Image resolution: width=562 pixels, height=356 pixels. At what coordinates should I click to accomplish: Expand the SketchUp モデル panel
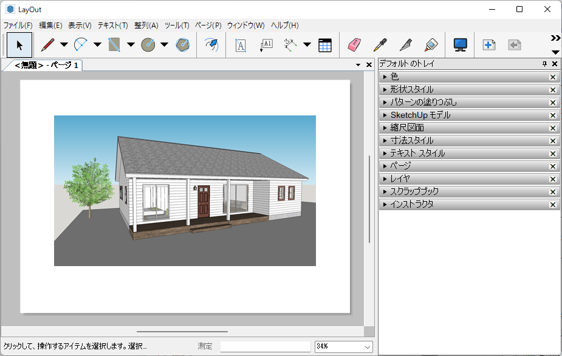pyautogui.click(x=420, y=115)
